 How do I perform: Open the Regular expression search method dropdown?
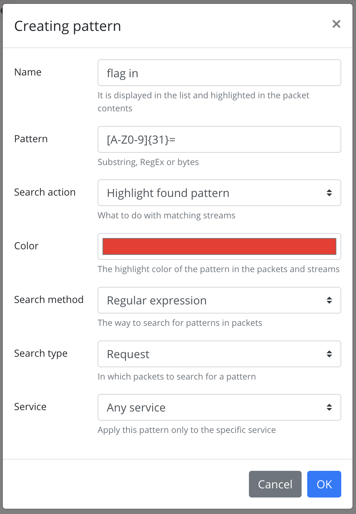pos(219,300)
